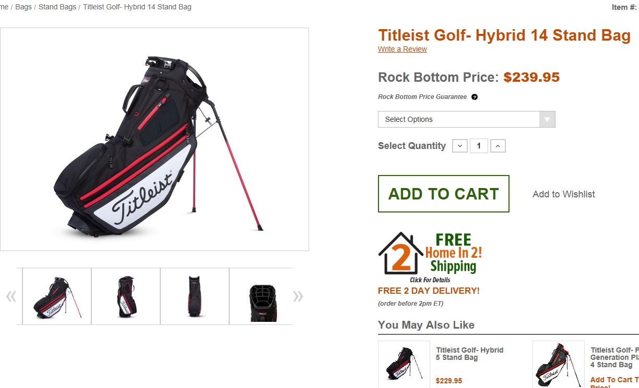The height and width of the screenshot is (388, 639).
Task: Go to Stand Bags in the breadcrumb
Action: click(57, 7)
